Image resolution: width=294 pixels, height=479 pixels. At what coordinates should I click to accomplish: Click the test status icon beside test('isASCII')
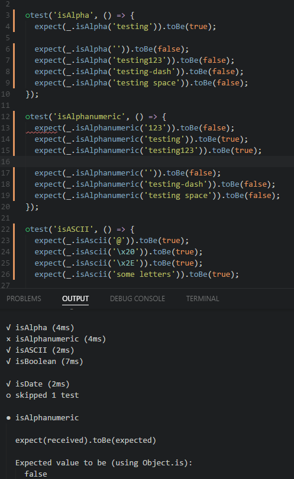click(x=27, y=229)
